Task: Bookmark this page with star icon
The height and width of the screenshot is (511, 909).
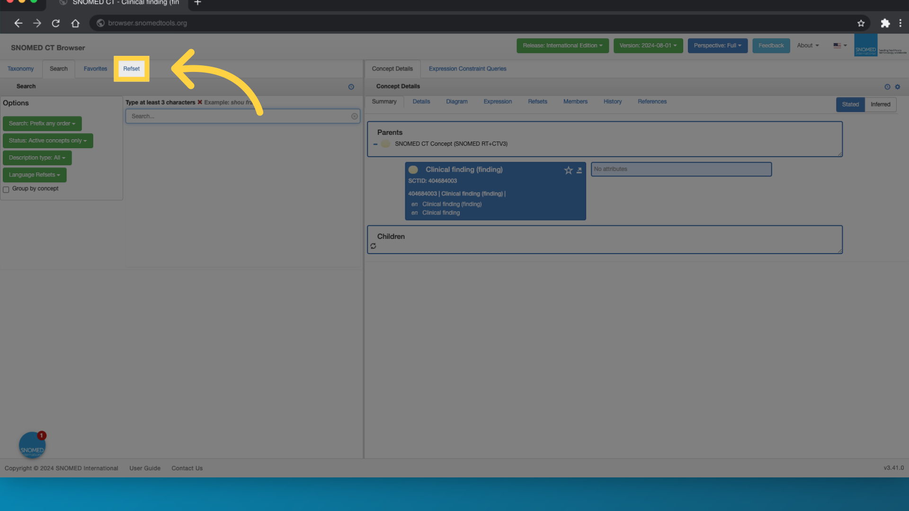Action: point(861,23)
